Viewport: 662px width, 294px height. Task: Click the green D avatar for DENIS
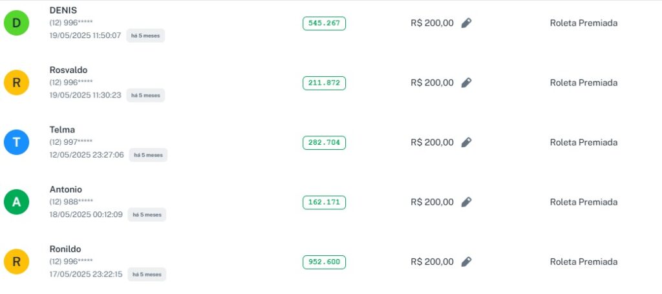[x=17, y=23]
